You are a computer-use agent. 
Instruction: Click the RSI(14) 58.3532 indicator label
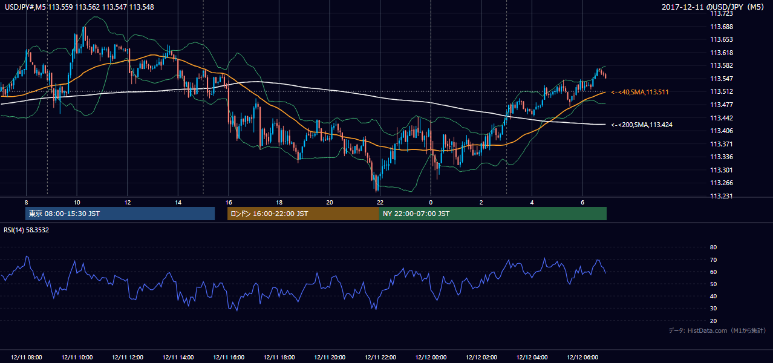coord(27,230)
